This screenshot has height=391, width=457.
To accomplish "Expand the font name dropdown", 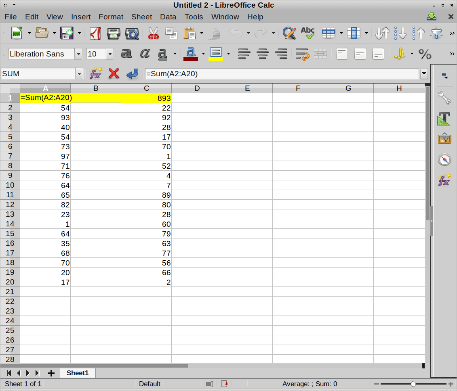I will pyautogui.click(x=78, y=54).
